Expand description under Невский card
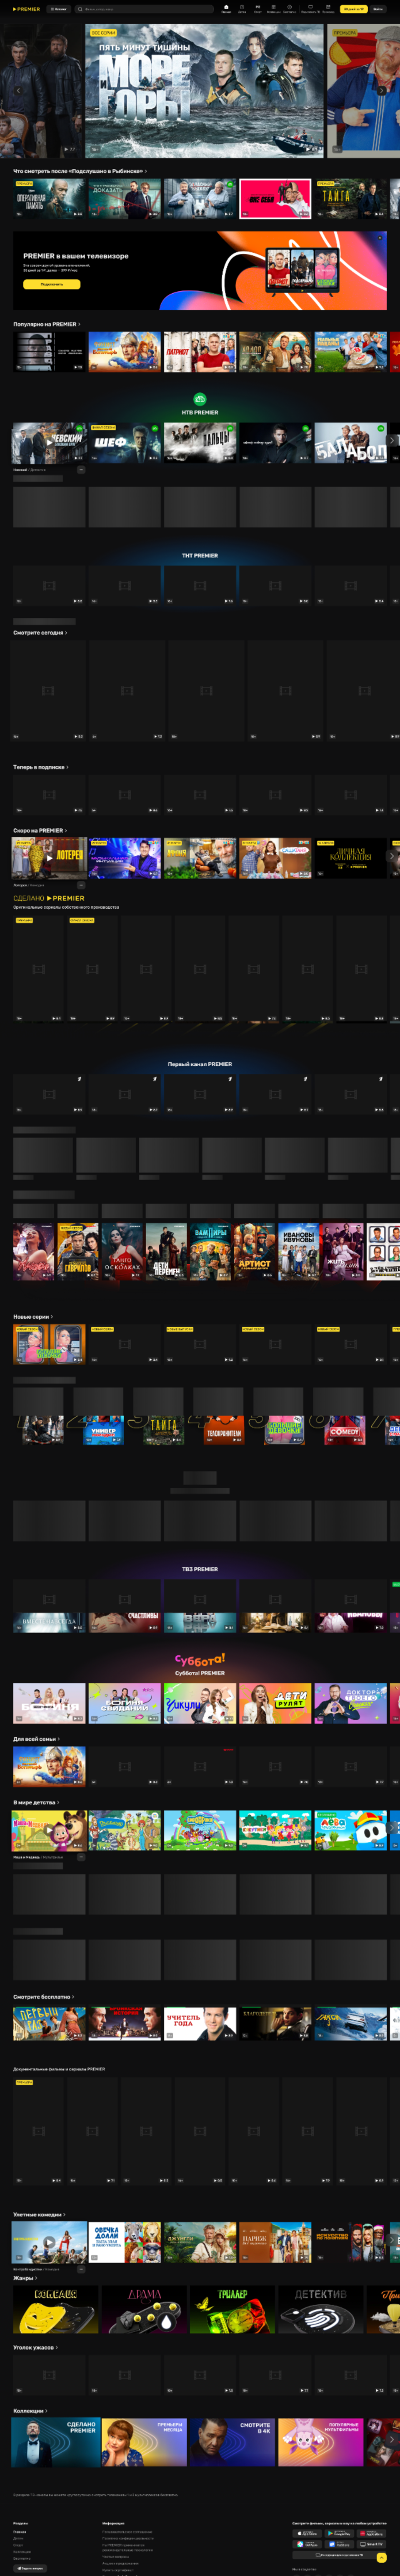 (x=81, y=469)
